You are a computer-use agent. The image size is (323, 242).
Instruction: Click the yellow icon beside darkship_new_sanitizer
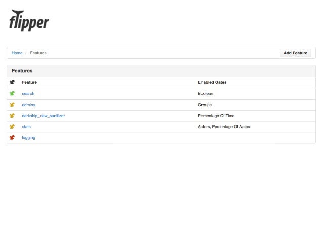(x=12, y=116)
